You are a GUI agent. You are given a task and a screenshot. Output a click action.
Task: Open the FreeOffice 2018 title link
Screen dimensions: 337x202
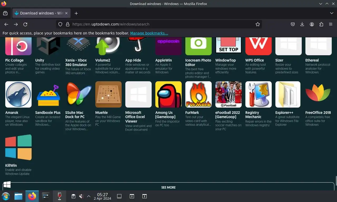318,113
